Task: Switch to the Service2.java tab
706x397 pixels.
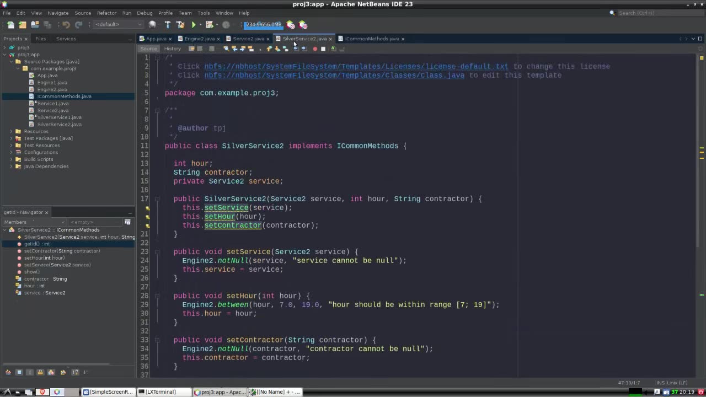Action: coord(249,39)
